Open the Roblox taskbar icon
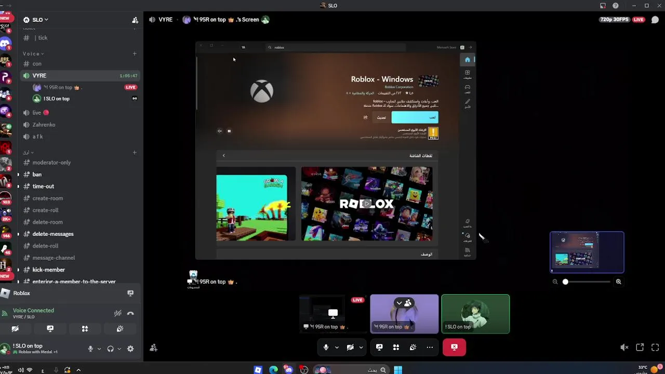The width and height of the screenshot is (665, 374). click(x=258, y=370)
